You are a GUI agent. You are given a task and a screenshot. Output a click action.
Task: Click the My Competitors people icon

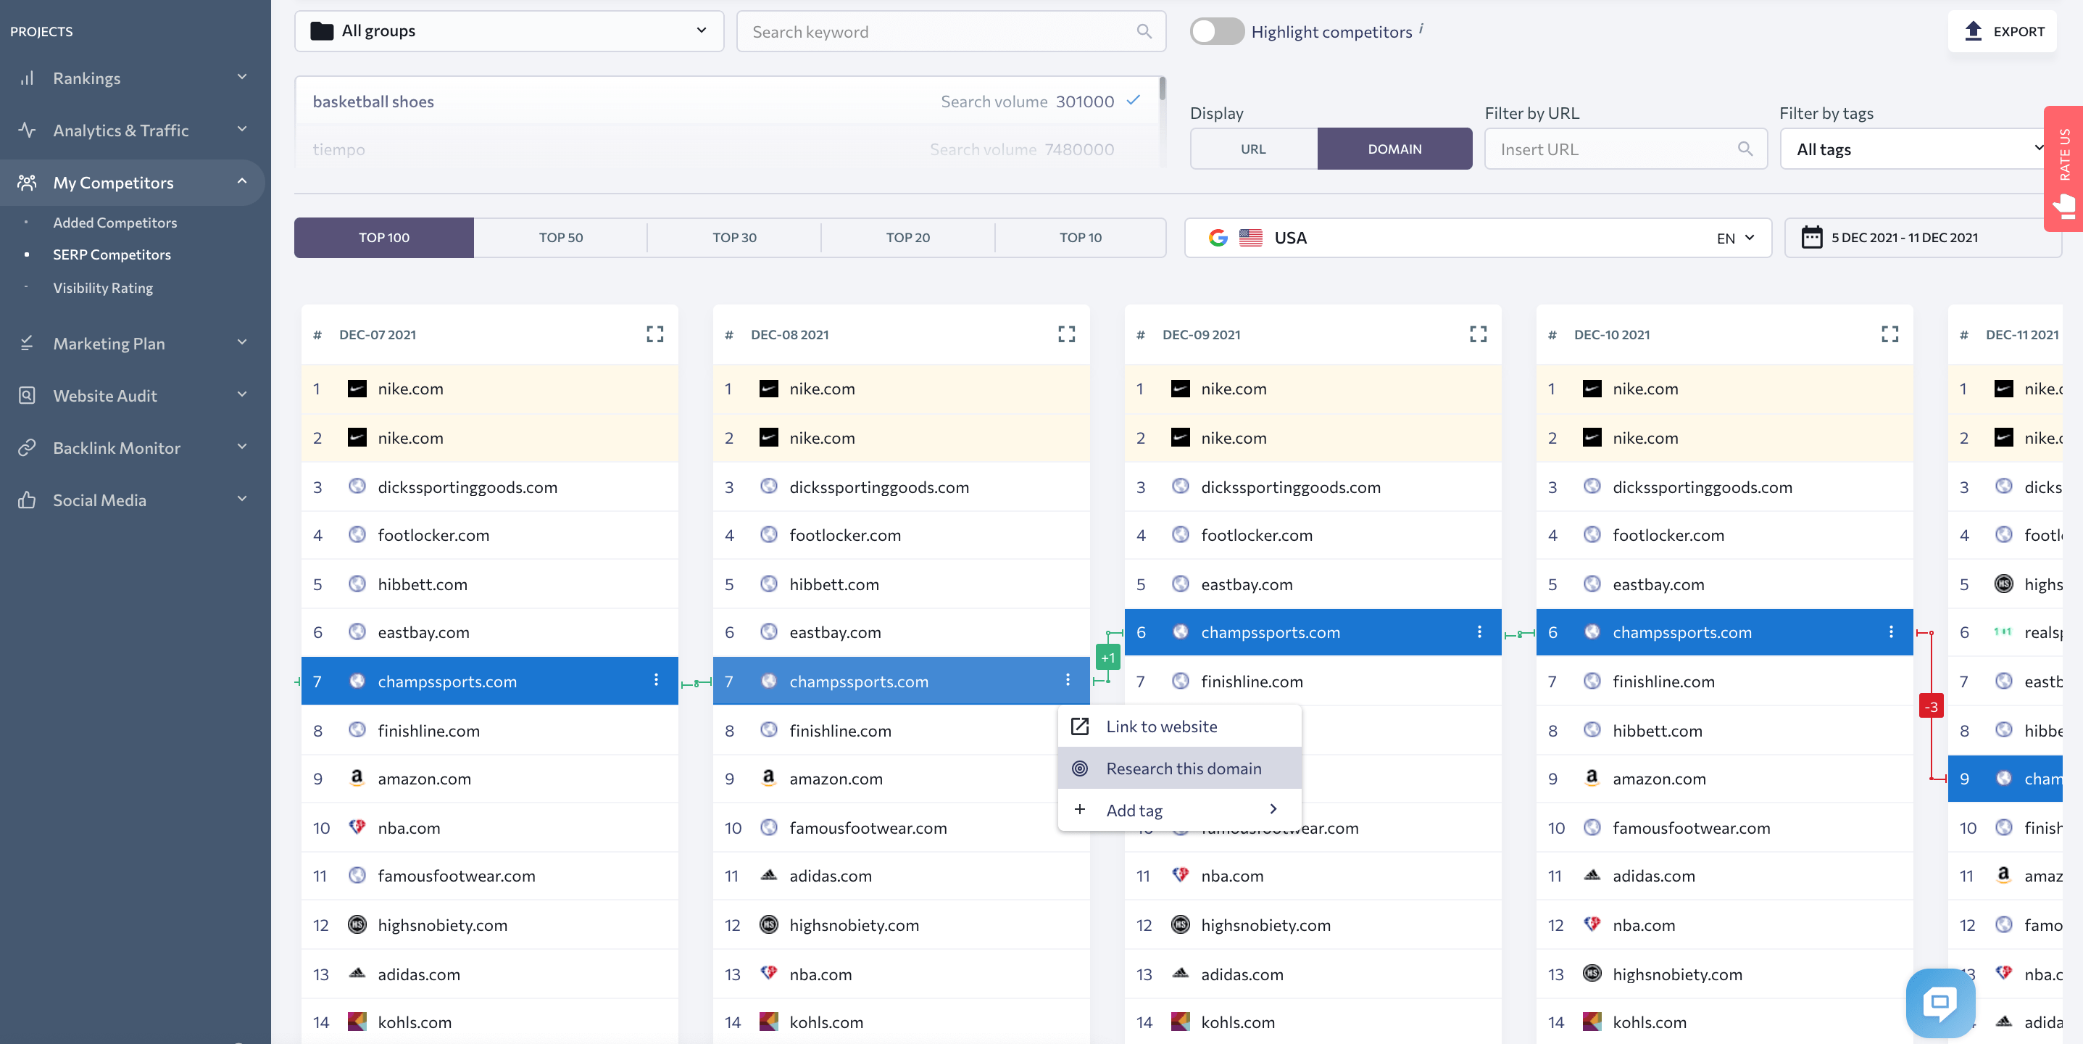[x=27, y=183]
